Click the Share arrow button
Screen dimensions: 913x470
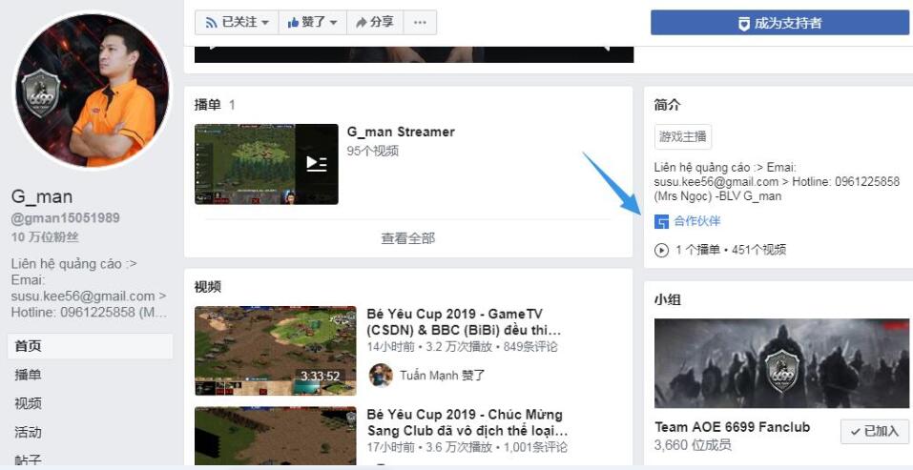375,22
